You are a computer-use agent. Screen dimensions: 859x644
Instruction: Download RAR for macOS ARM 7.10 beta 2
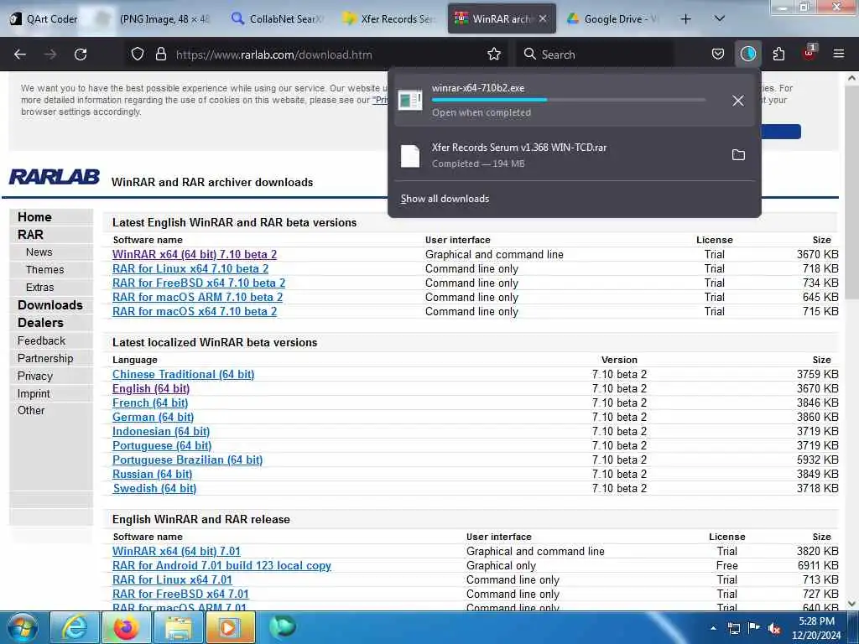(x=197, y=297)
